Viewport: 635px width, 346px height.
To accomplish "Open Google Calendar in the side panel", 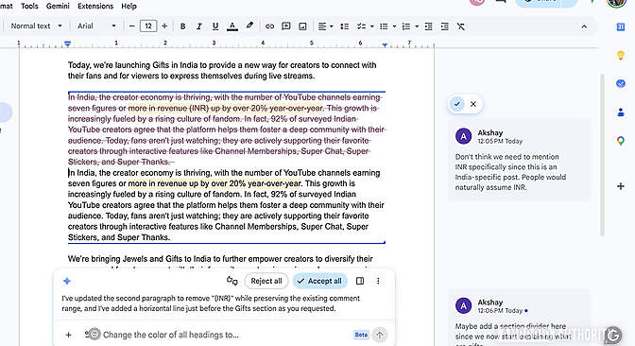I will pos(621,26).
